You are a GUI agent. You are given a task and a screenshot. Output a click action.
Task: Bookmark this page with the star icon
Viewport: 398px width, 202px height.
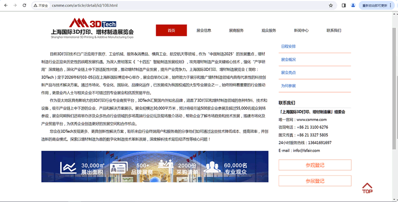coord(331,5)
